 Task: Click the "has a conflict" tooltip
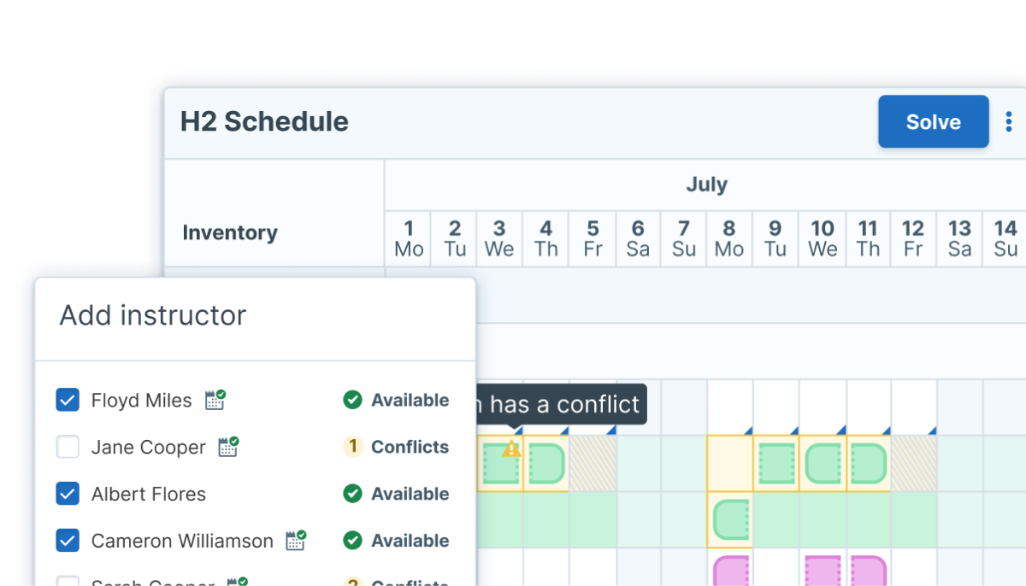[x=560, y=403]
